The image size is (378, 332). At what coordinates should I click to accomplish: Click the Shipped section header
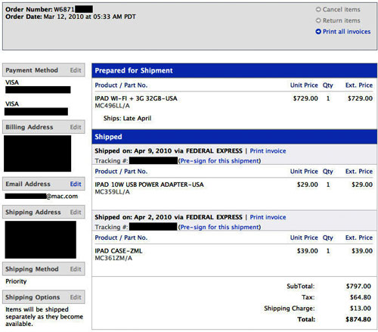pos(234,137)
